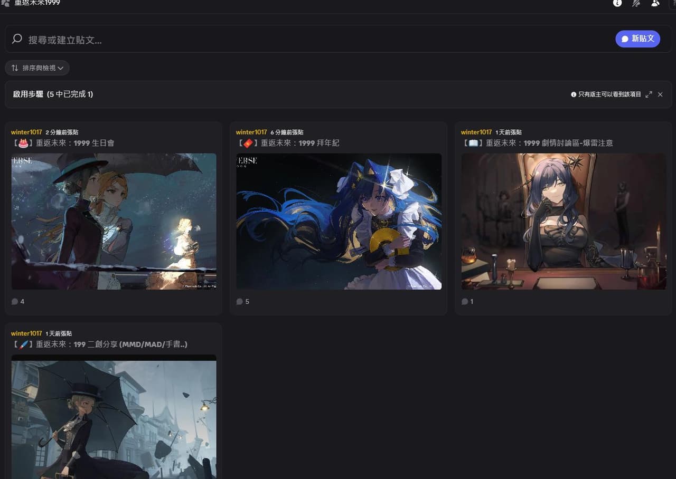Viewport: 676px width, 479px height.
Task: Click 1 天前張貼 timestamp on 二創分享 post
Action: [59, 333]
